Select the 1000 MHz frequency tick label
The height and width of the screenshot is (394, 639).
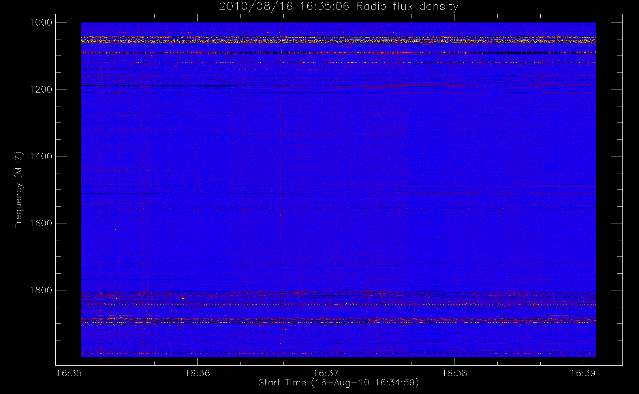click(41, 22)
